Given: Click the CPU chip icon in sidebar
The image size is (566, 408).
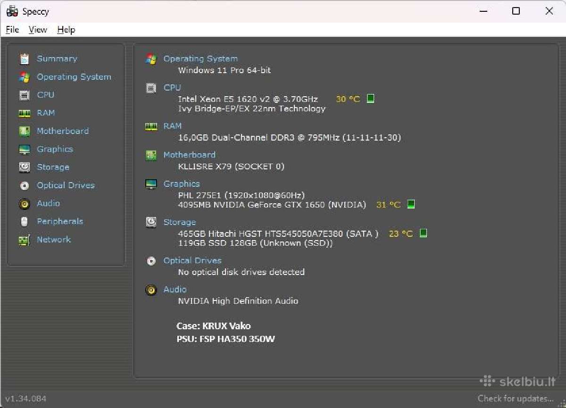Looking at the screenshot, I should [25, 95].
